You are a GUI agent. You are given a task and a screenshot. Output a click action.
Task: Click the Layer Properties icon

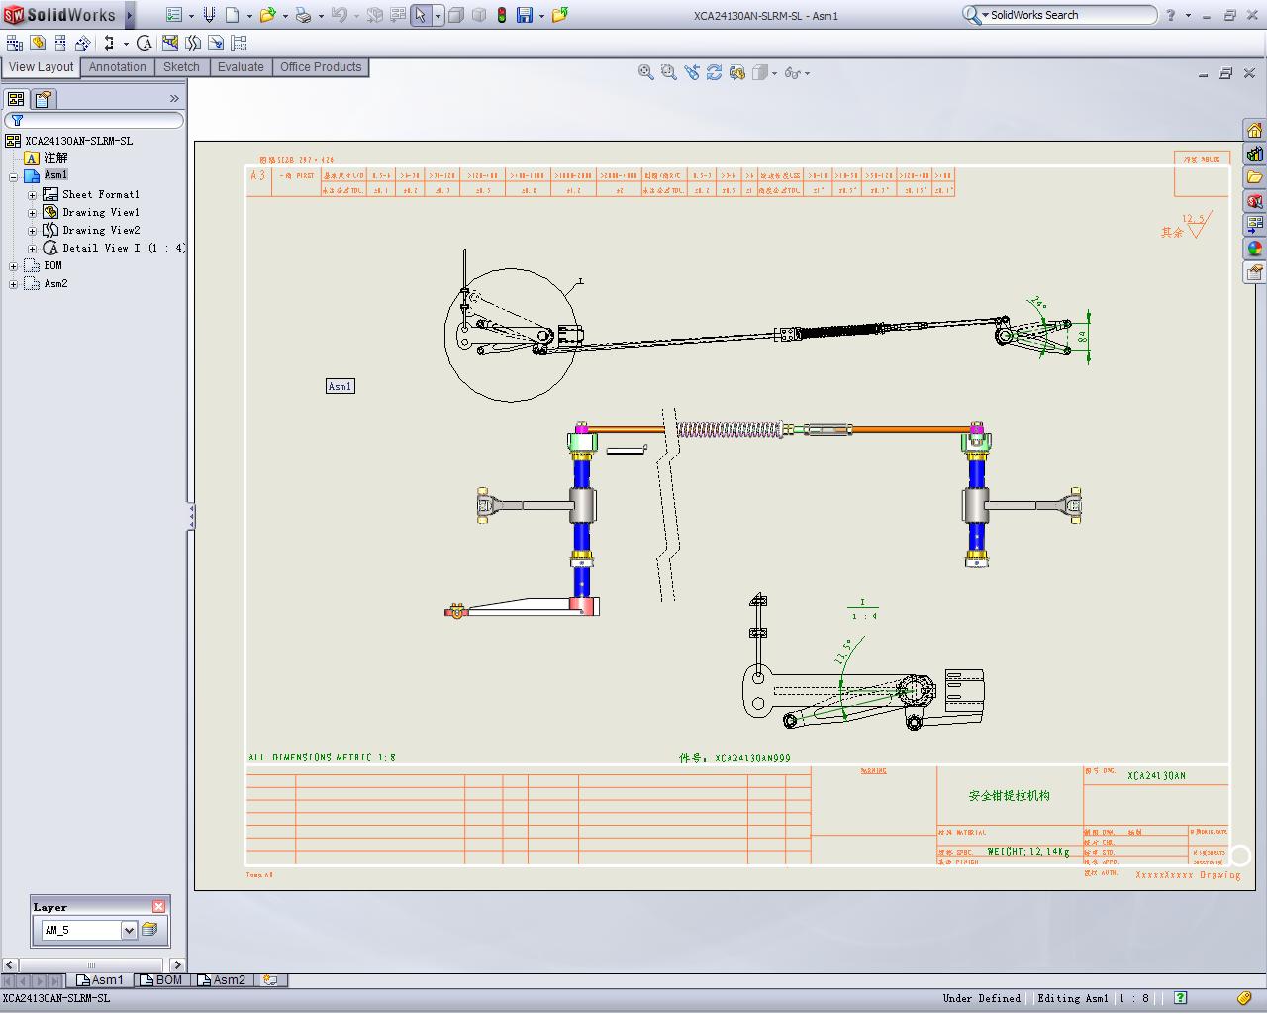coord(149,930)
